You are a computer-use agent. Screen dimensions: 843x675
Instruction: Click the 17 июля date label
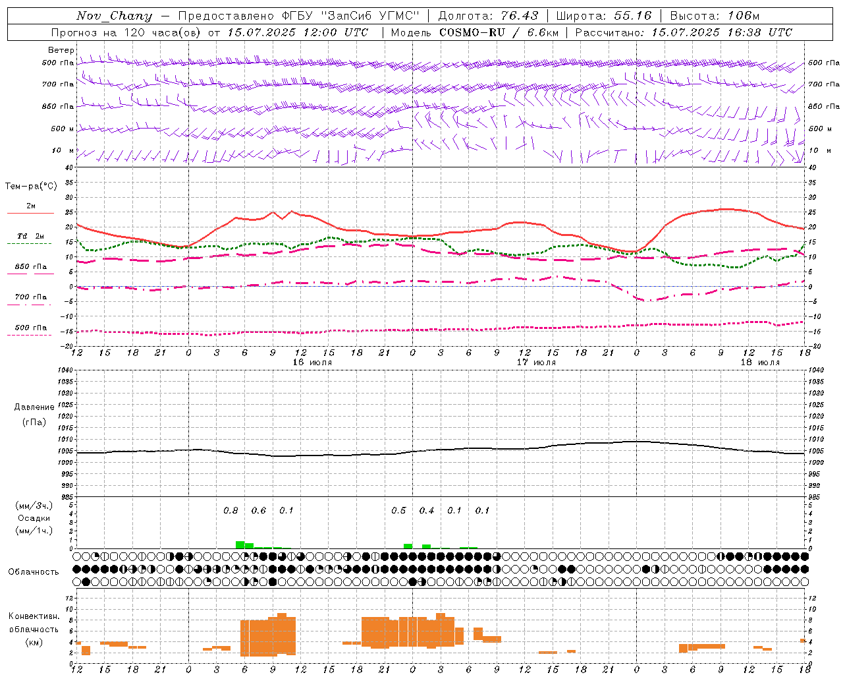(x=536, y=363)
